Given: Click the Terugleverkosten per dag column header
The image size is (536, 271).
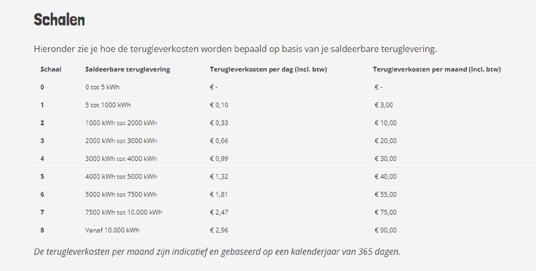Looking at the screenshot, I should pyautogui.click(x=268, y=69).
